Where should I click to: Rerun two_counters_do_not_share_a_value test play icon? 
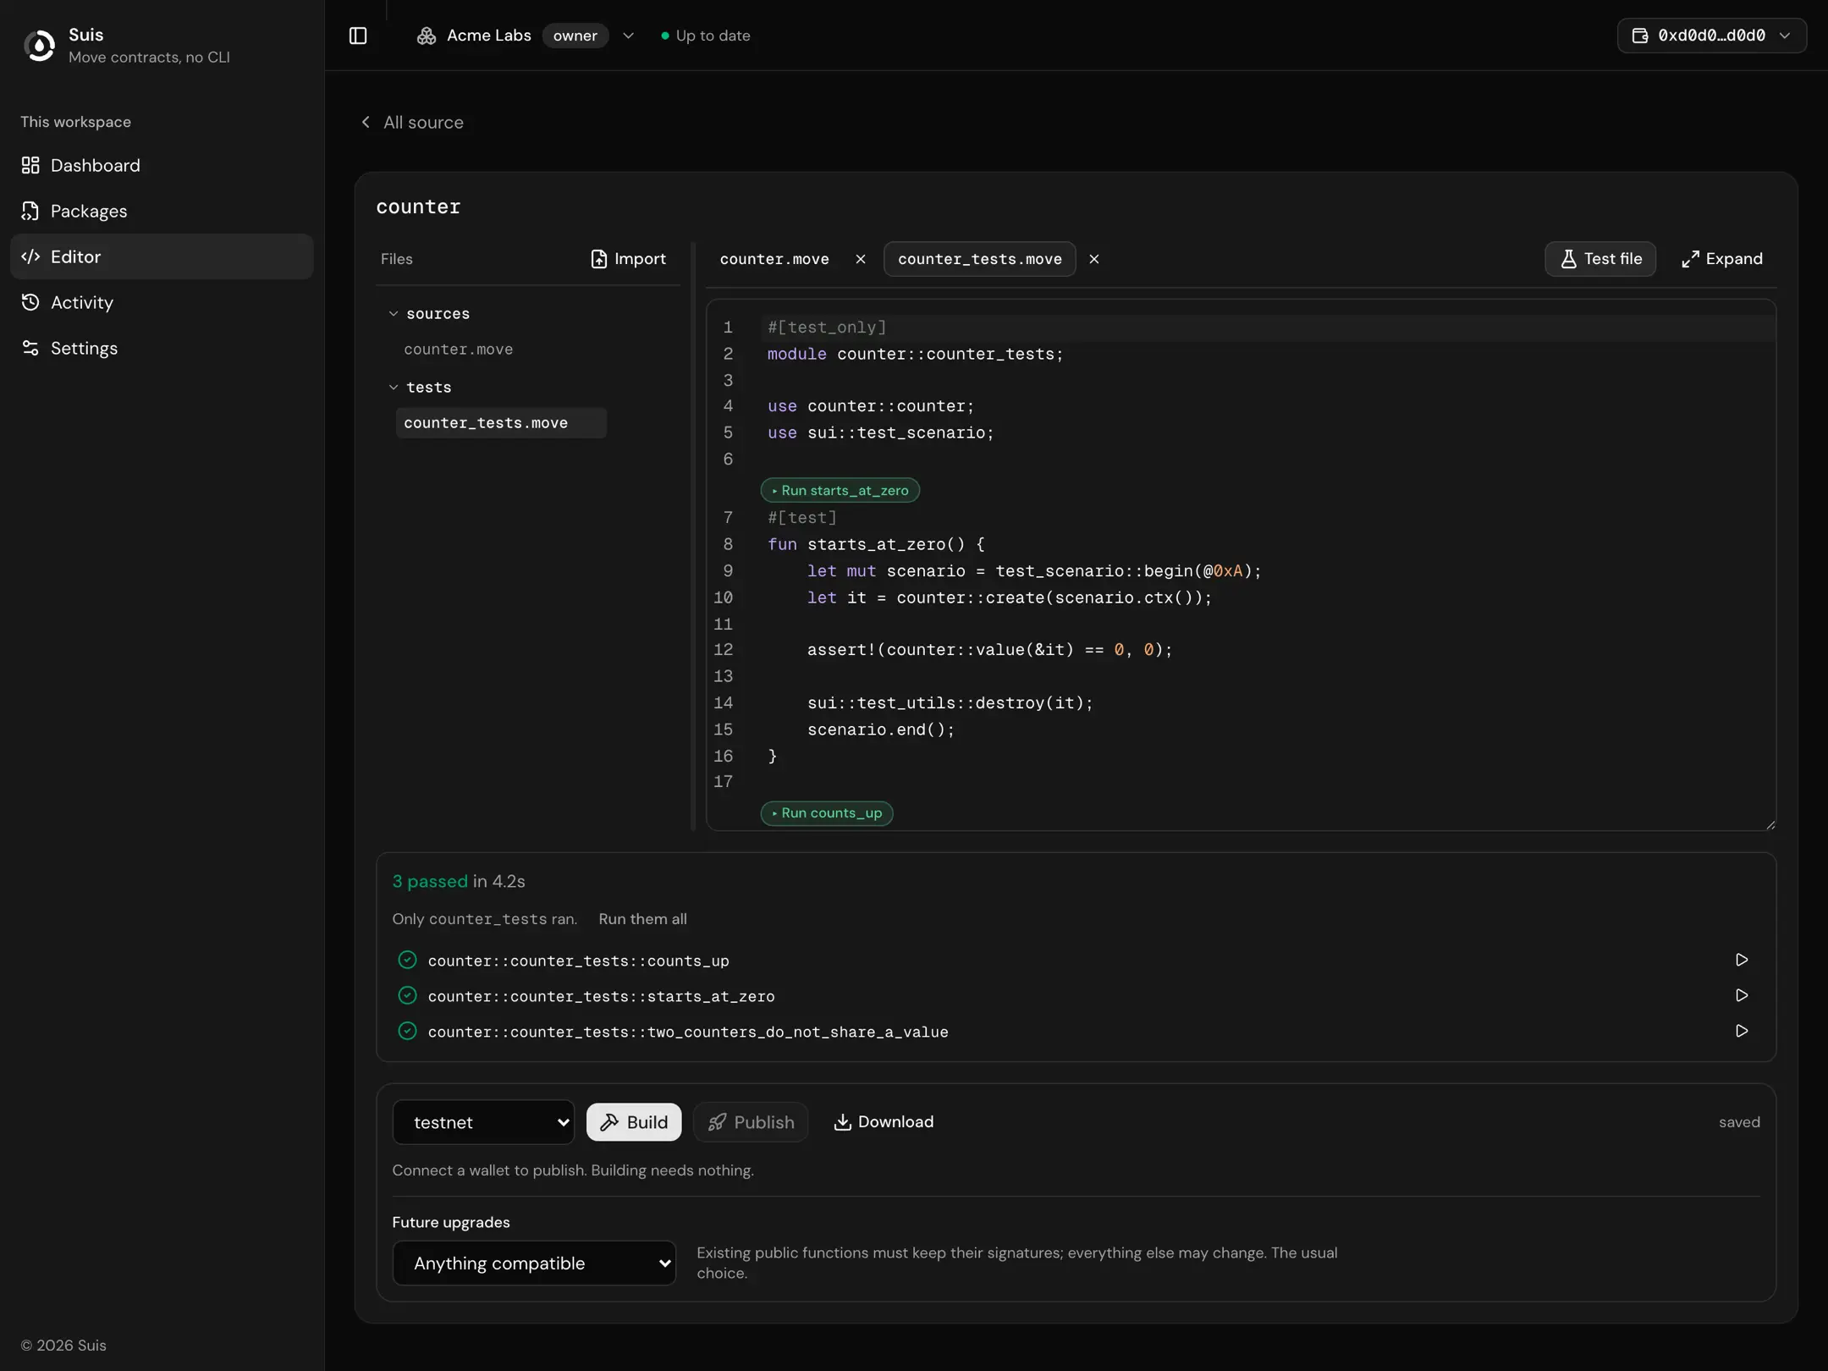[x=1742, y=1031]
